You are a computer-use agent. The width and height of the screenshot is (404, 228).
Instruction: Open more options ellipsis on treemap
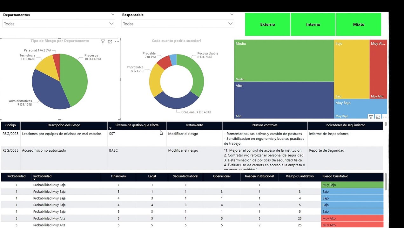(385, 117)
